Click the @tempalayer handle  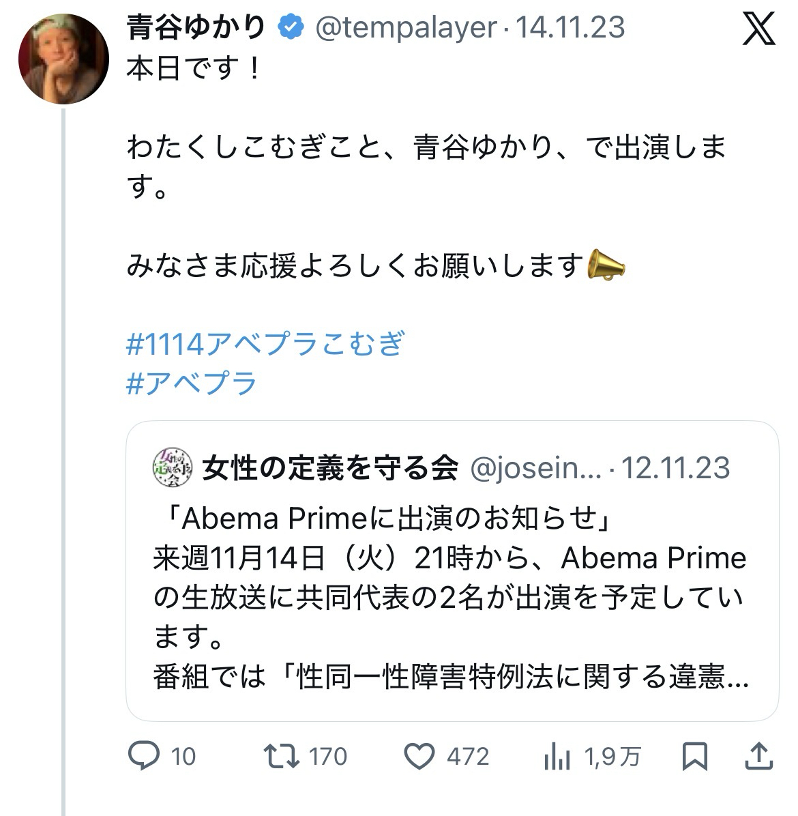tap(405, 27)
